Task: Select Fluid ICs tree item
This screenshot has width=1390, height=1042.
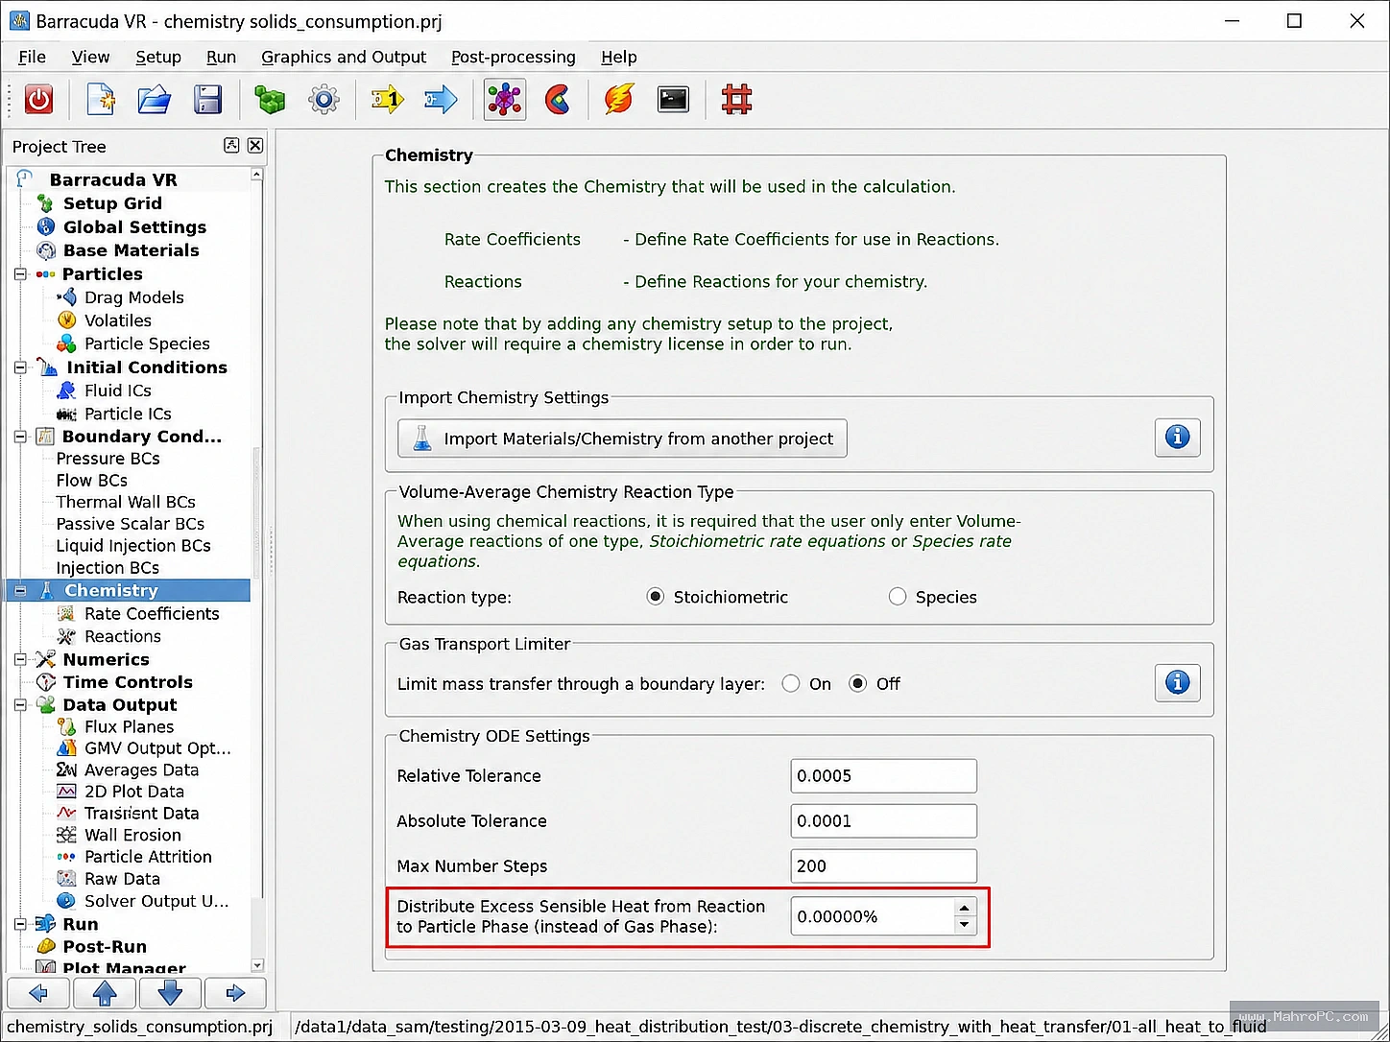Action: pyautogui.click(x=117, y=391)
